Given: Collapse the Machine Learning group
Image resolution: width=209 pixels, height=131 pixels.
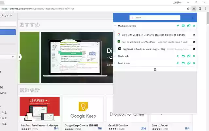Looking at the screenshot, I should click(x=115, y=26).
